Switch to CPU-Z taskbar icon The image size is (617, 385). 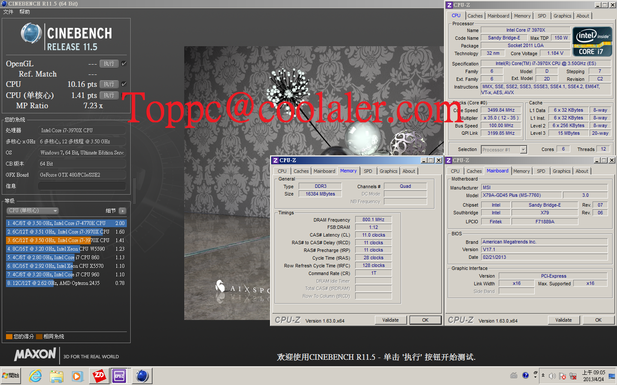pyautogui.click(x=119, y=376)
